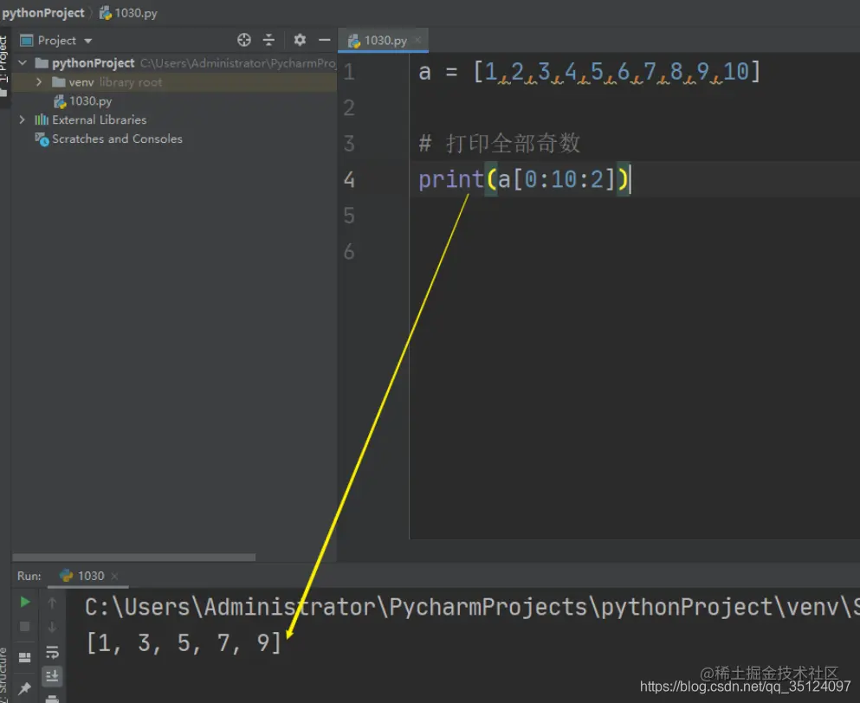Click the interpreter path line in console
The height and width of the screenshot is (703, 860).
click(472, 607)
